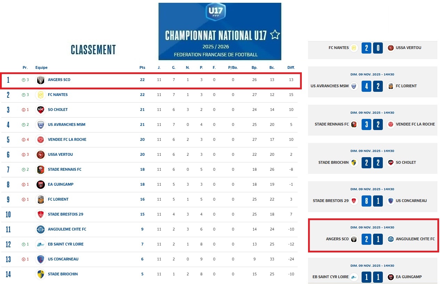Screen dimensions: 444x290
Task: Click the FC Nantes yellow crest in standings
Action: point(41,95)
